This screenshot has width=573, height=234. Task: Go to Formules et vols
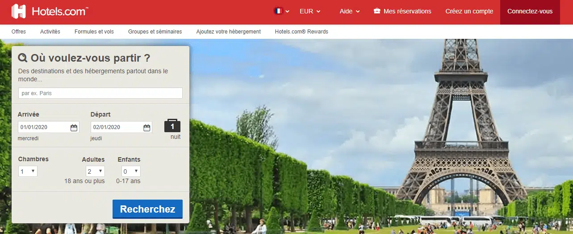[x=94, y=32]
